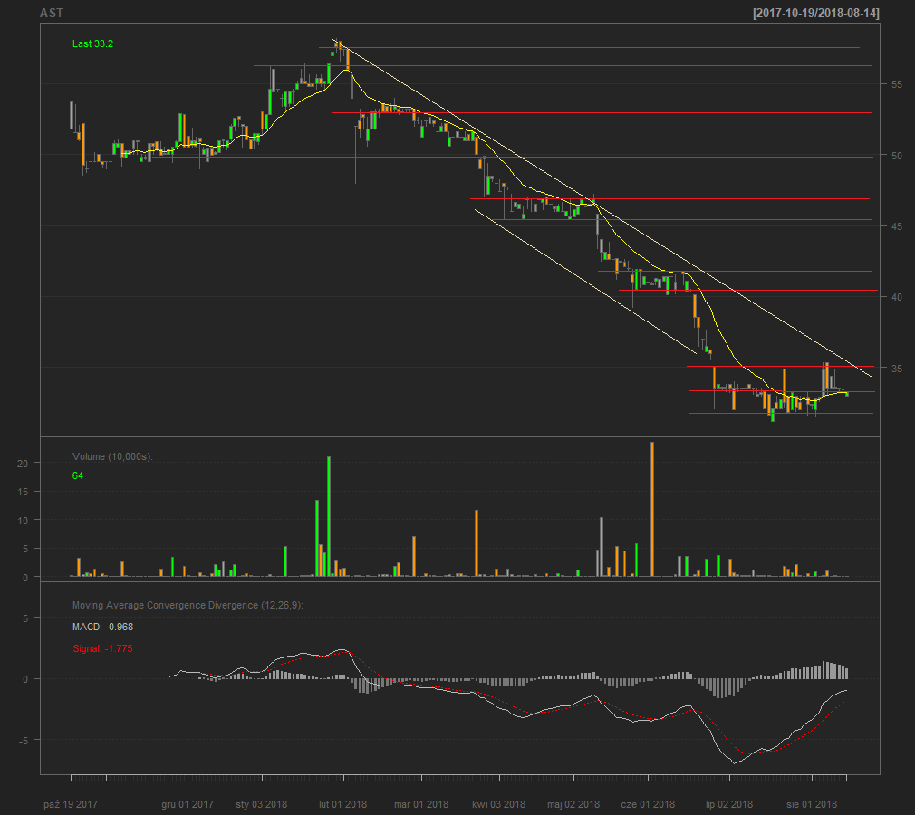Click the date range label 2017-10-19/2018-08-14
The width and height of the screenshot is (915, 815).
[815, 13]
